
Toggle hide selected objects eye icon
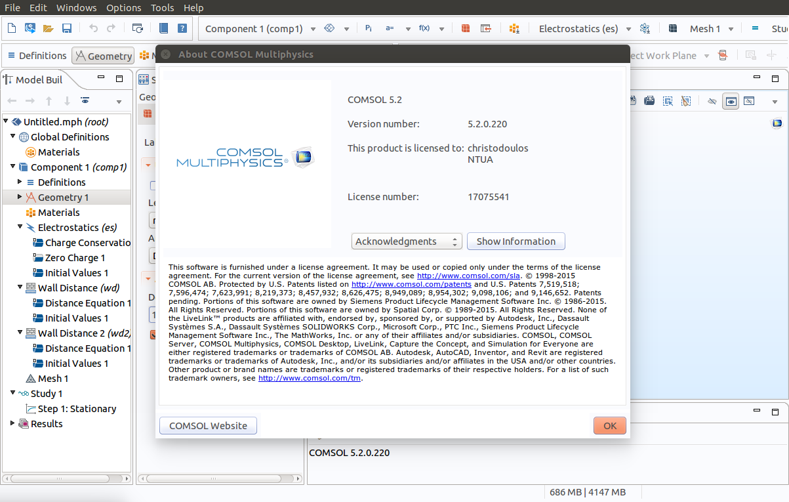coord(712,100)
